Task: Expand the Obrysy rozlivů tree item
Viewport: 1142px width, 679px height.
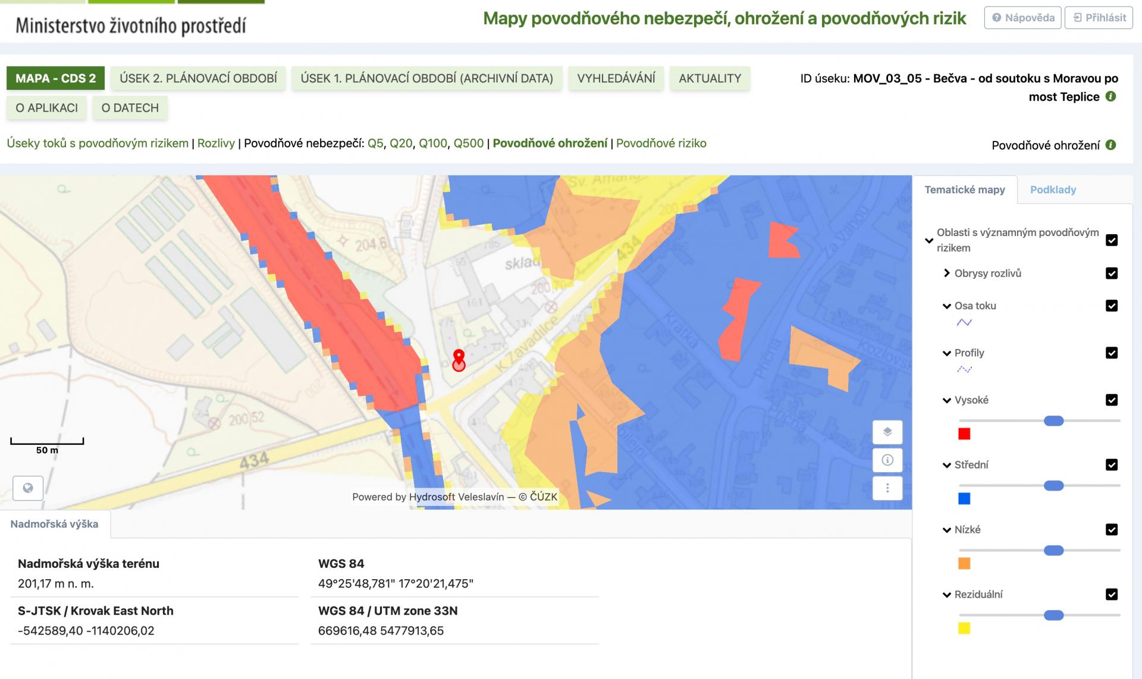Action: point(947,273)
